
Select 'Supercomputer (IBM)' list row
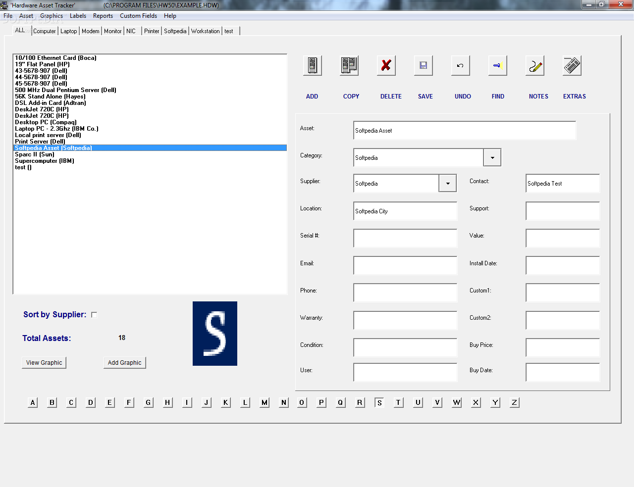pos(150,161)
